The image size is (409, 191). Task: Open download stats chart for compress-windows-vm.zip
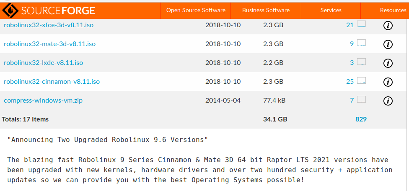pos(361,99)
